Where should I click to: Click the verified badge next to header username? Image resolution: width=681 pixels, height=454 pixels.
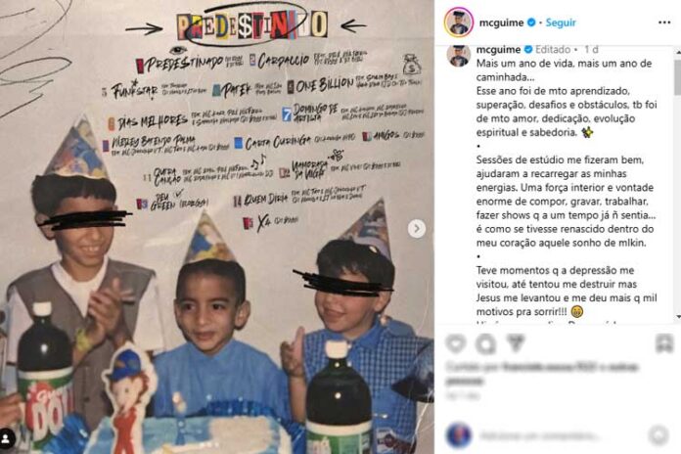530,23
